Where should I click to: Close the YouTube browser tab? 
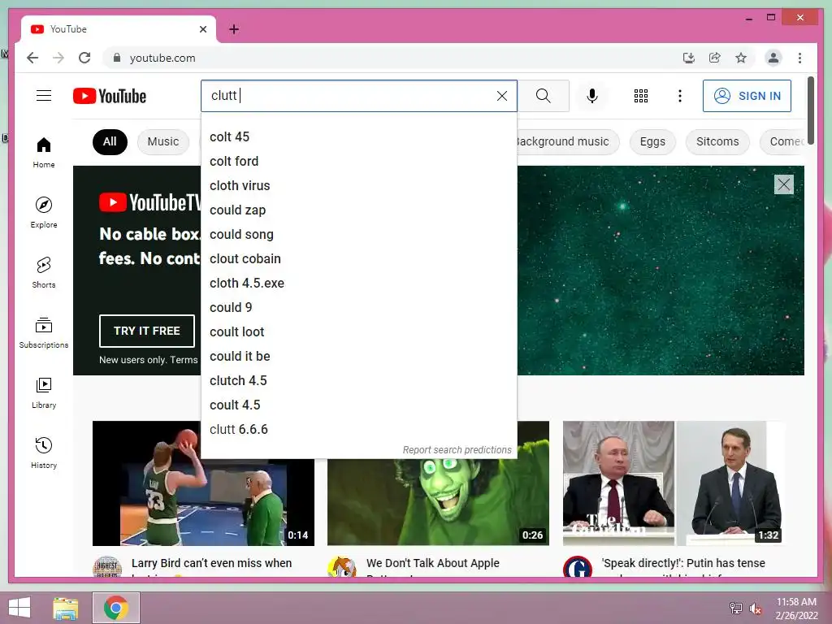pyautogui.click(x=203, y=29)
